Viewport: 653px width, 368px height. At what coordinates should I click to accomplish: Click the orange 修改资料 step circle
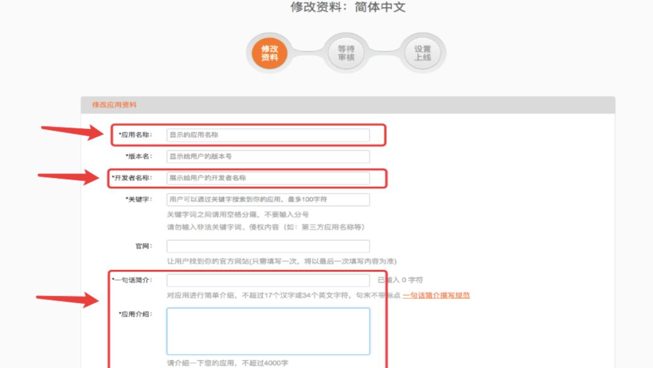click(270, 53)
